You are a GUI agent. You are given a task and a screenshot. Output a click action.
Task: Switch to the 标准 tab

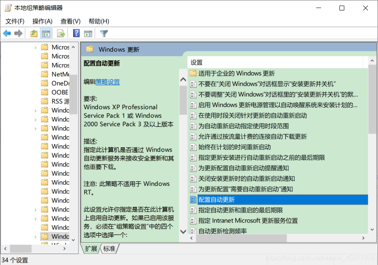pos(109,249)
